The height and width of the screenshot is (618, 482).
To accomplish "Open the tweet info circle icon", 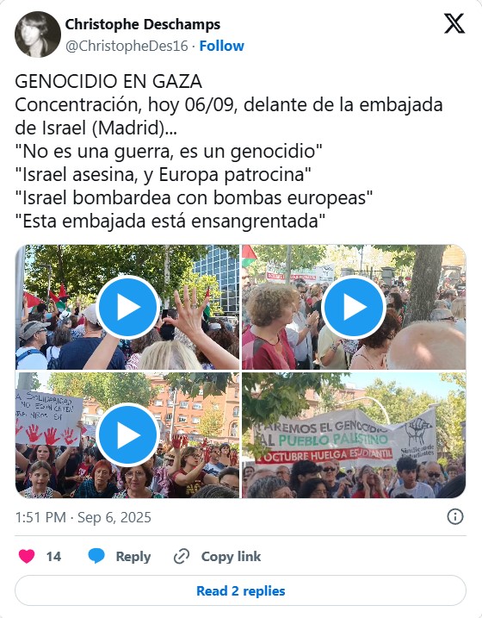I will click(x=455, y=516).
